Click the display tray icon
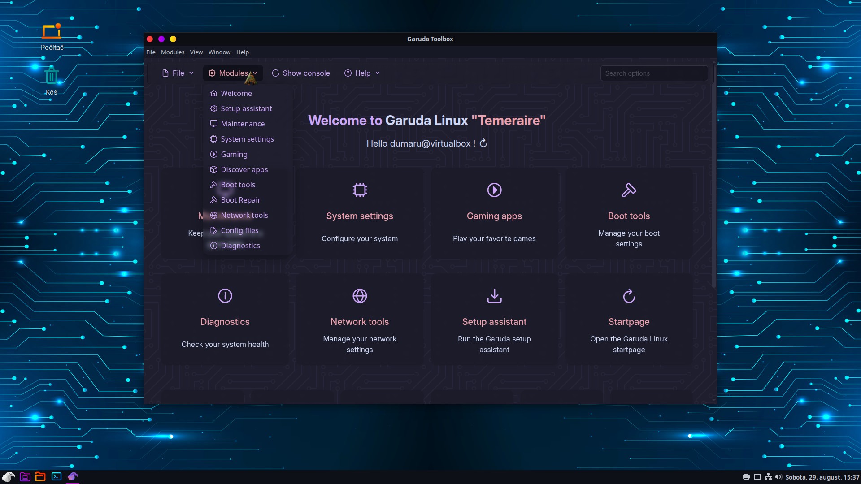 pyautogui.click(x=757, y=477)
